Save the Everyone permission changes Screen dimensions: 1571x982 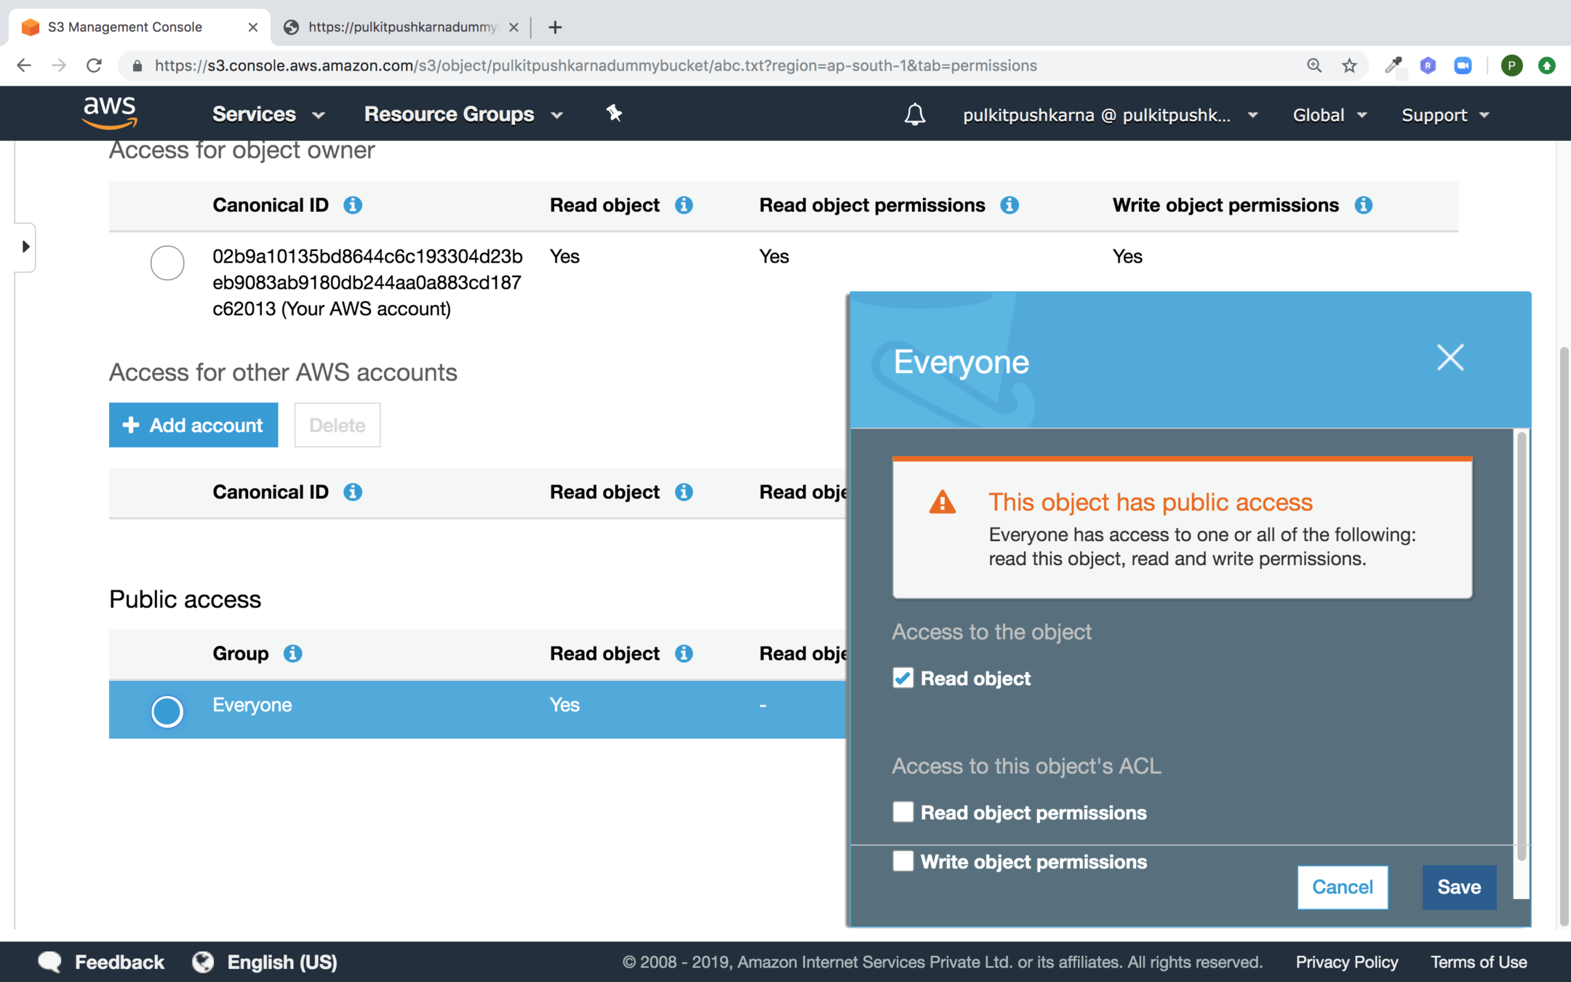point(1458,887)
